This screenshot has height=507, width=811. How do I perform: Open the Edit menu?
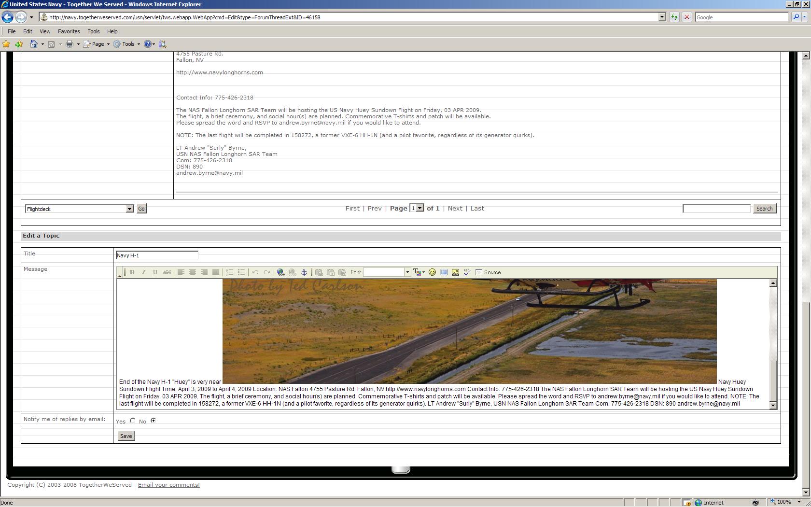28,31
